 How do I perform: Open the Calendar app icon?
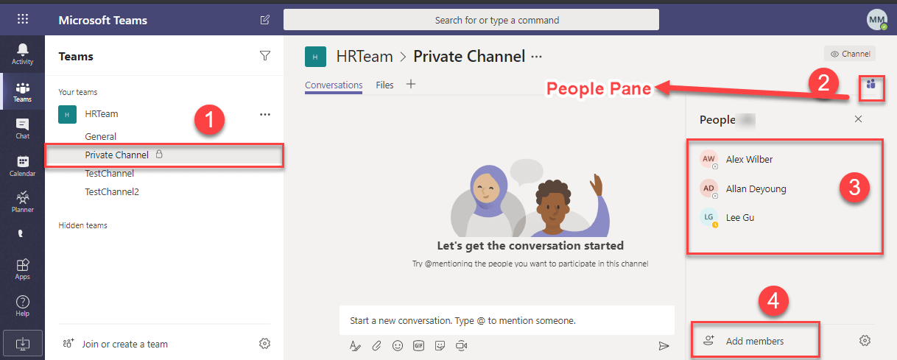click(x=22, y=166)
